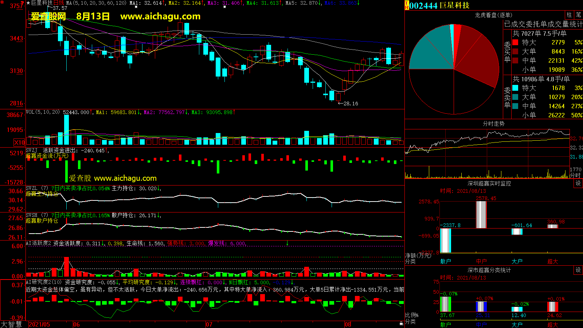Click the small lock icon at bottom of chart
583x328 pixels.
401,323
